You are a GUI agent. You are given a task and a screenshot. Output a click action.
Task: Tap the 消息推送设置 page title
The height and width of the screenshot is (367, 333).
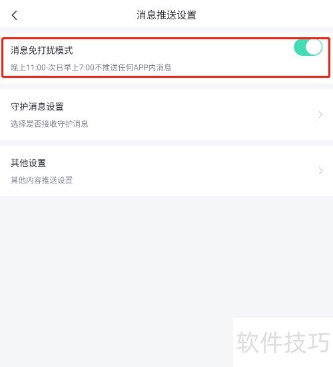pos(166,15)
